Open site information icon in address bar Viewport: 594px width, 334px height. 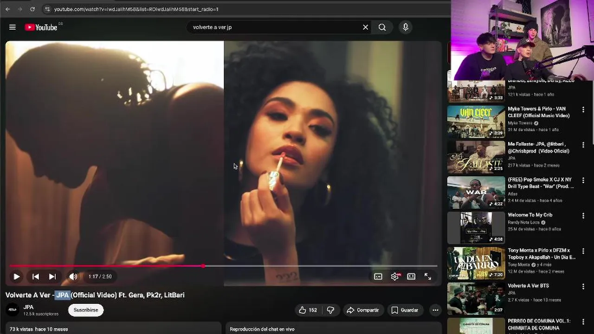[x=47, y=9]
